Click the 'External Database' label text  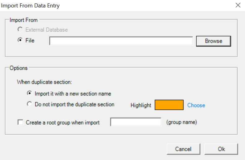point(47,30)
